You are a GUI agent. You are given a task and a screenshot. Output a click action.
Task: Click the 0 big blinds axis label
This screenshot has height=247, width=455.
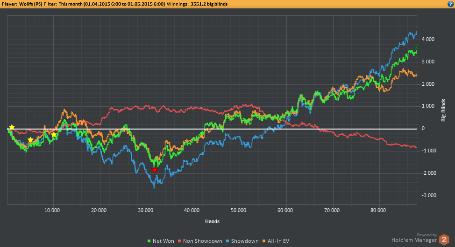click(x=423, y=129)
